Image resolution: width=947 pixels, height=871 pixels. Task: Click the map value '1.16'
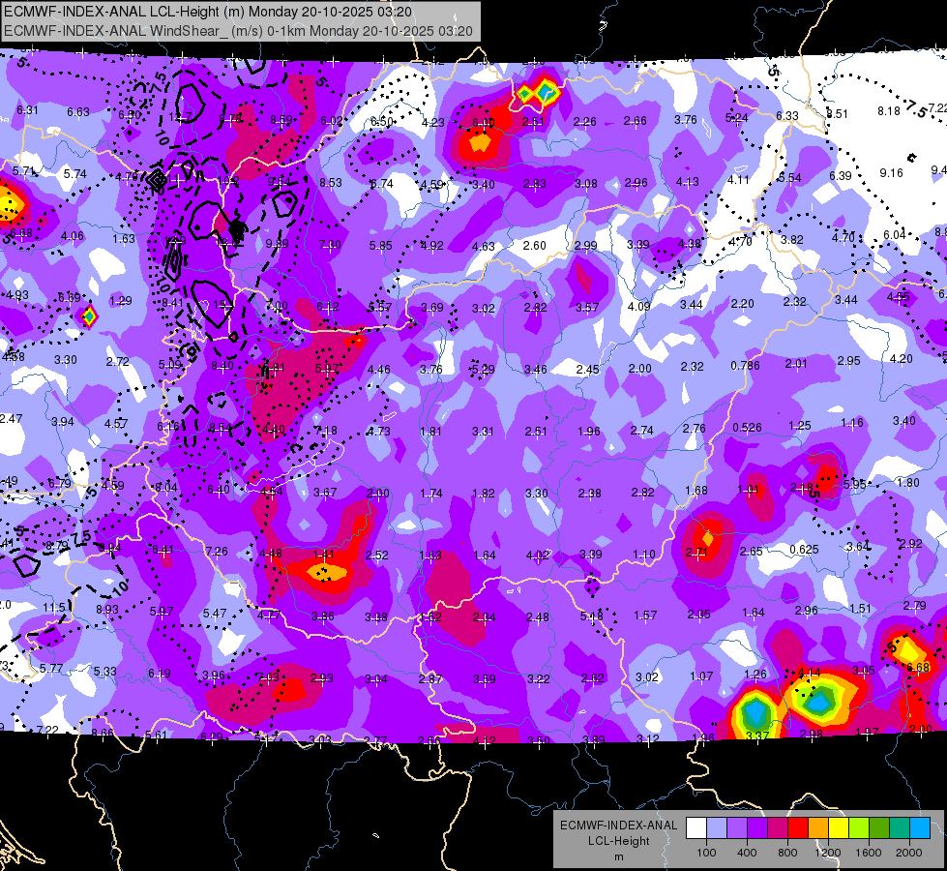[x=852, y=423]
